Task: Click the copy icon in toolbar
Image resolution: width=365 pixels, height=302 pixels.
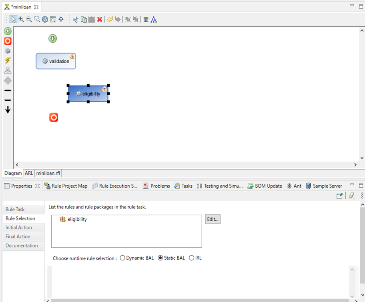Action: 84,20
